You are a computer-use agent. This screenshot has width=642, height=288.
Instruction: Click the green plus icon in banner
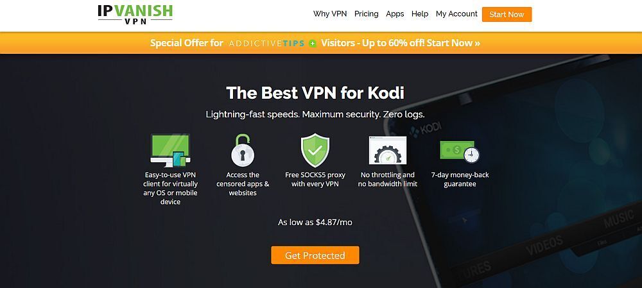tap(313, 44)
